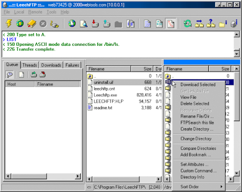Toggle the speech bubble button in Queue panel
This screenshot has height=192, width=242.
pyautogui.click(x=10, y=74)
